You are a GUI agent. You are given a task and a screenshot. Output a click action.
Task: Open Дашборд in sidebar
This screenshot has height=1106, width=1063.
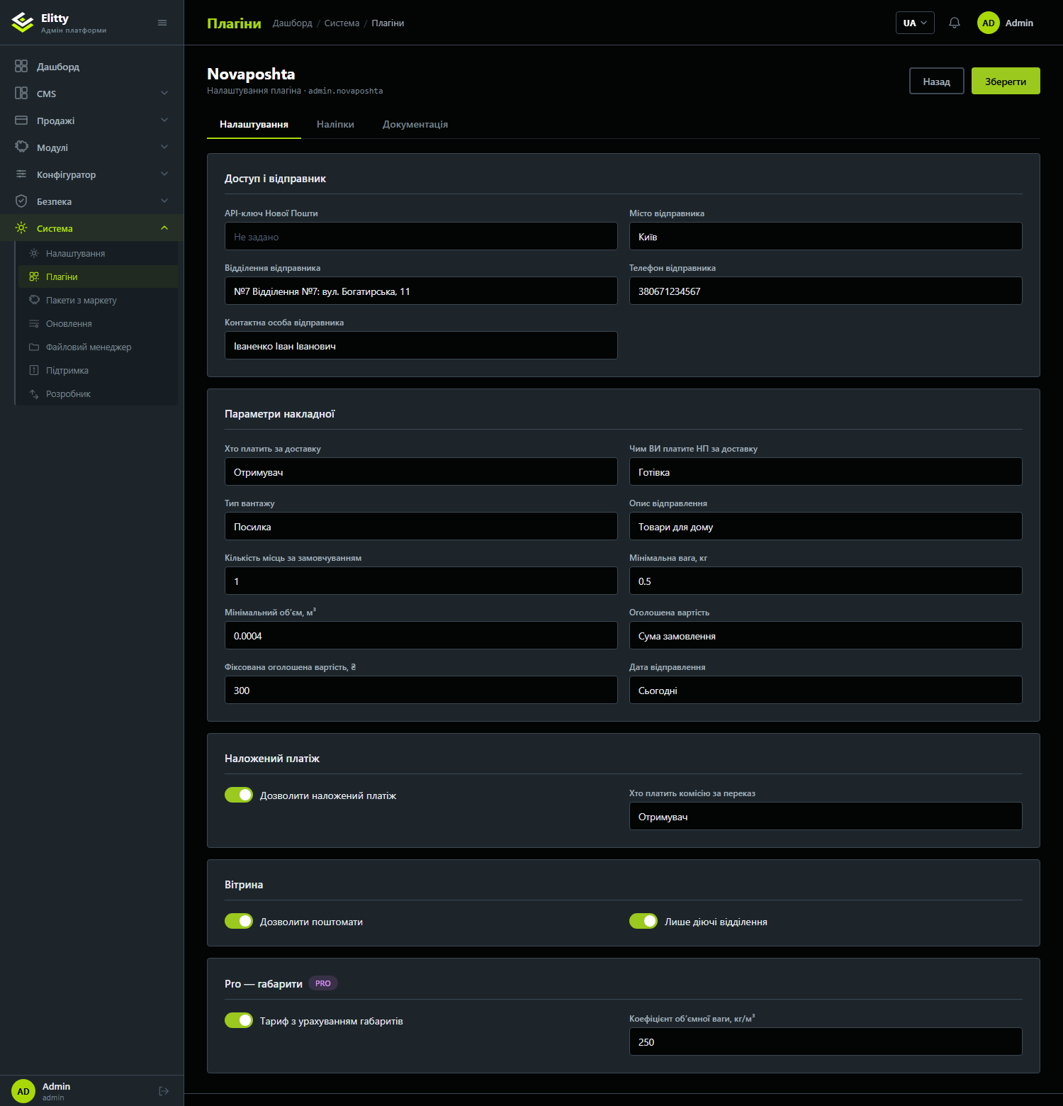(x=92, y=66)
